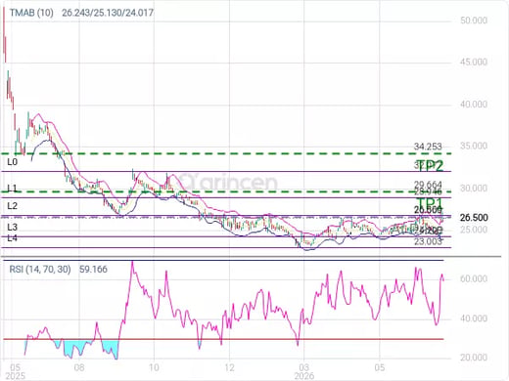Click the 05 month label after 2026
This screenshot has height=381, width=509.
(x=380, y=367)
